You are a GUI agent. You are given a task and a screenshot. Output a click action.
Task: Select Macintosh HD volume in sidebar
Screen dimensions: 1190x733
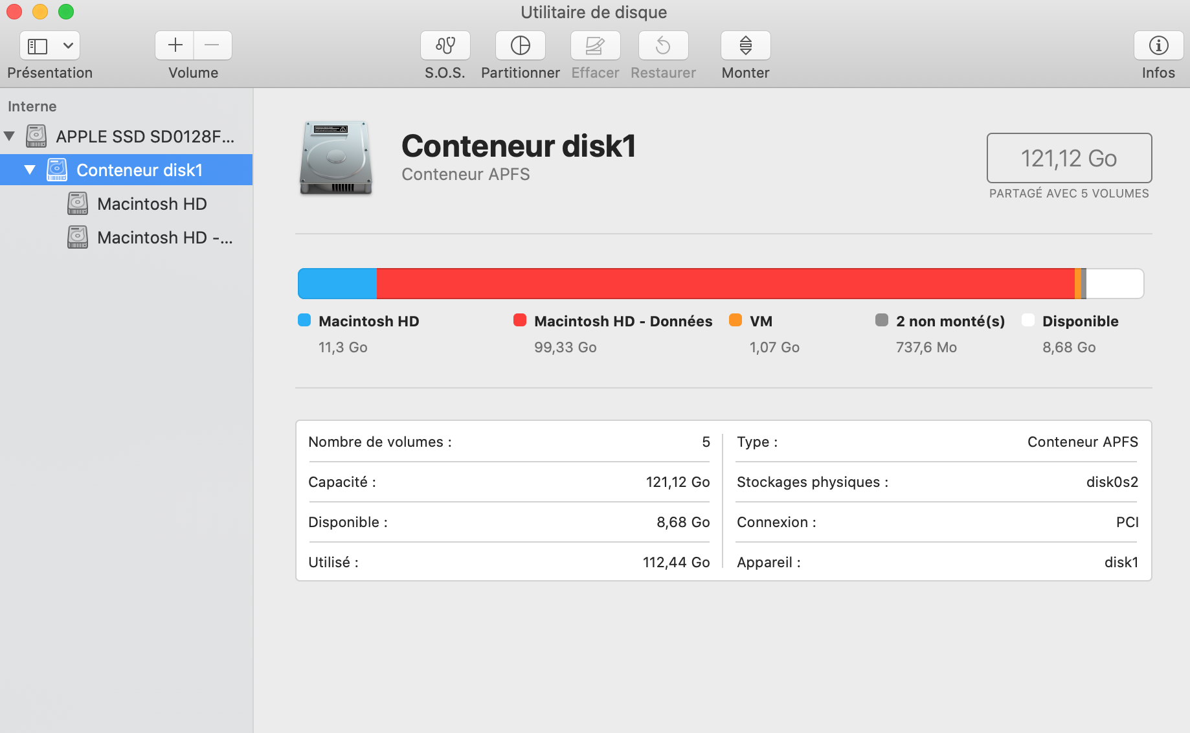click(152, 204)
